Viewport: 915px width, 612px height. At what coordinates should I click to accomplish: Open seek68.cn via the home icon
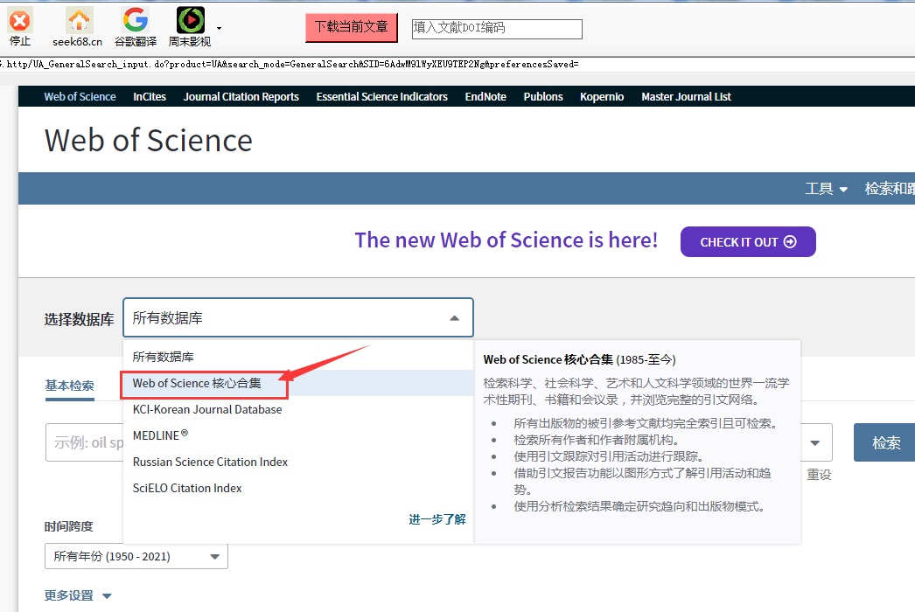[77, 19]
